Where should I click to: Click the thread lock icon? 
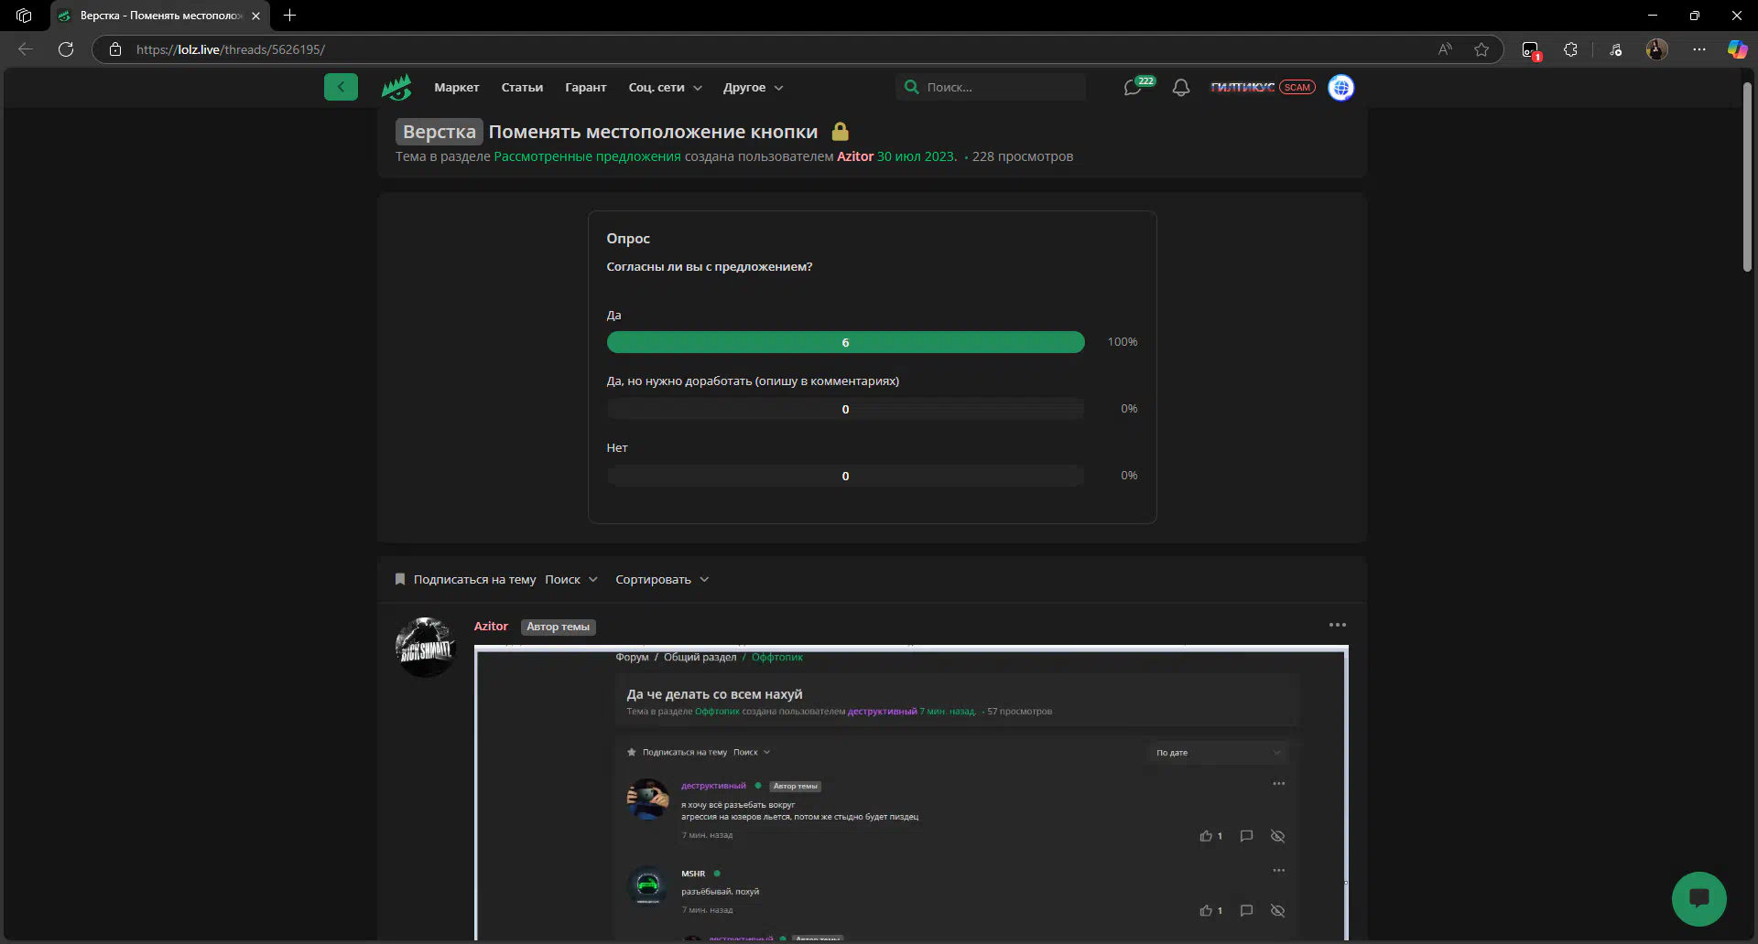tap(840, 132)
